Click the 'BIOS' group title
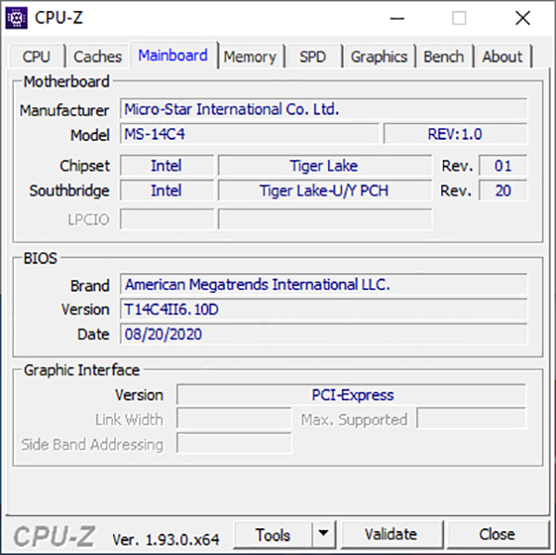 click(x=40, y=259)
